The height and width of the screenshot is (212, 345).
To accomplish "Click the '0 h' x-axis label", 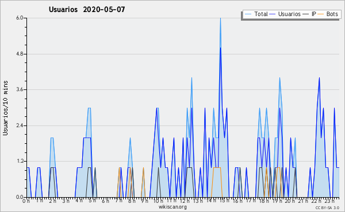I will (x=26, y=201).
